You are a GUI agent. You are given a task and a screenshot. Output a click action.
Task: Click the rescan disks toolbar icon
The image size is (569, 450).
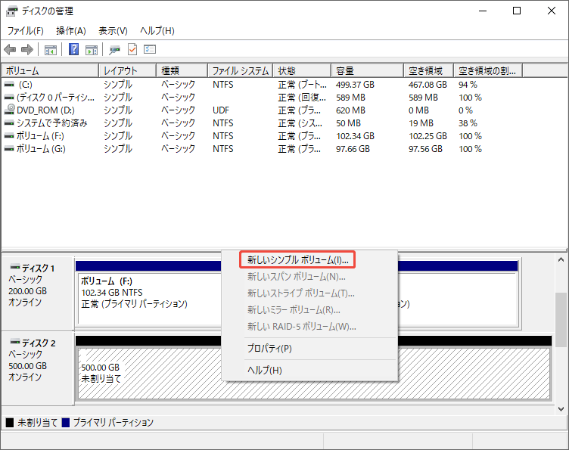[x=115, y=50]
